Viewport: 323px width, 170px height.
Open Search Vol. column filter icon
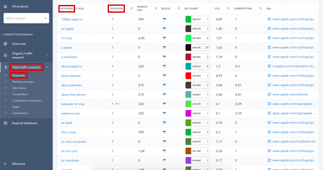point(156,8)
